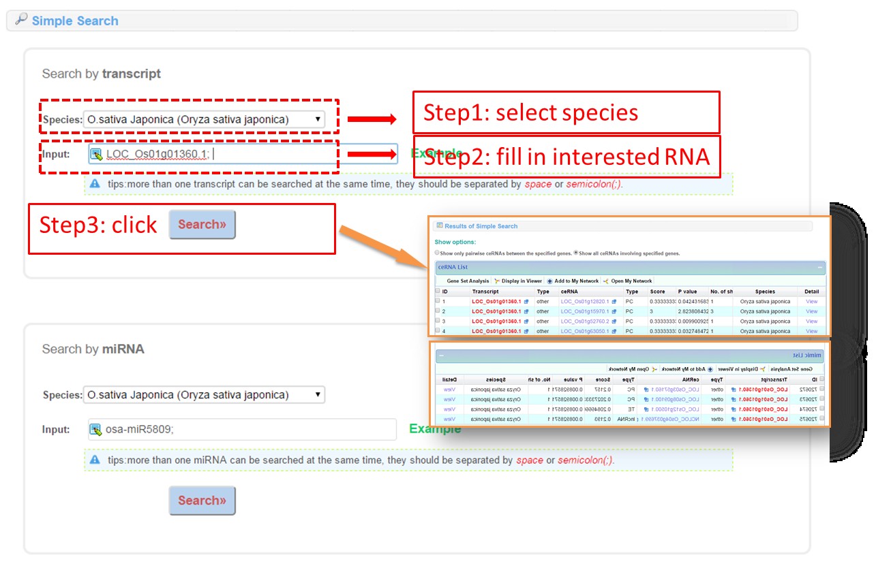Image resolution: width=876 pixels, height=566 pixels.
Task: Click the magnifier icon beside Simple Search
Action: pyautogui.click(x=21, y=20)
